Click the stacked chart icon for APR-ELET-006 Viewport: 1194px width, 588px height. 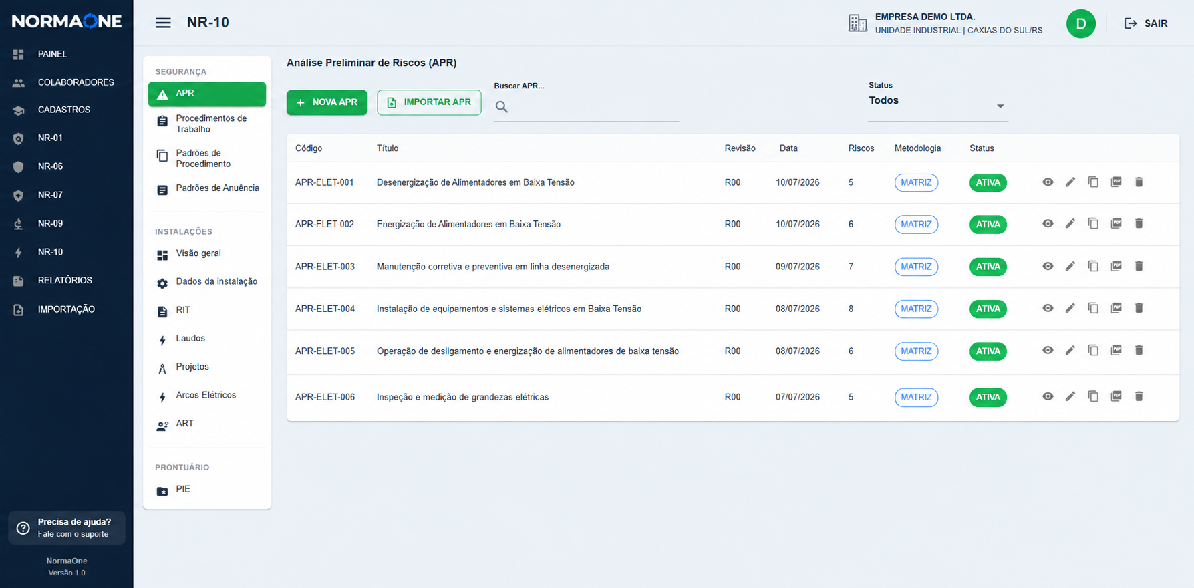pos(1116,396)
